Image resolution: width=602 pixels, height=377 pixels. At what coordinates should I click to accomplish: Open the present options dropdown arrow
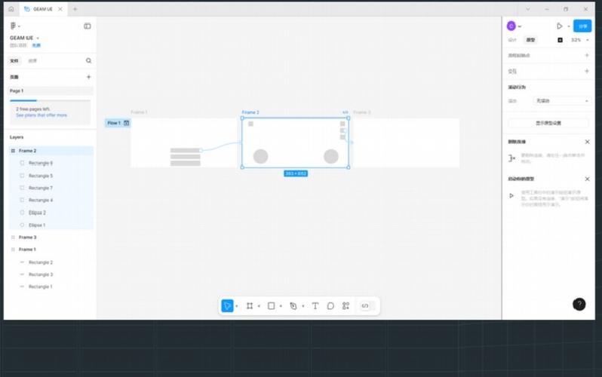[x=569, y=26]
